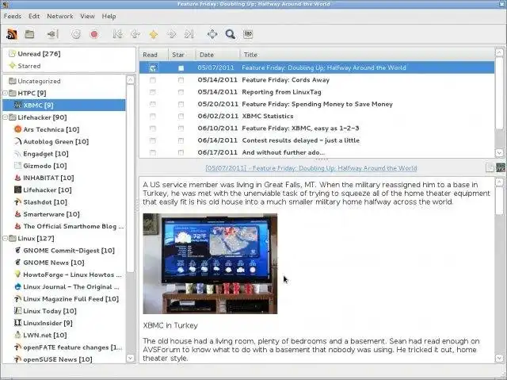Collapse the Linux [127] folder

click(x=6, y=239)
